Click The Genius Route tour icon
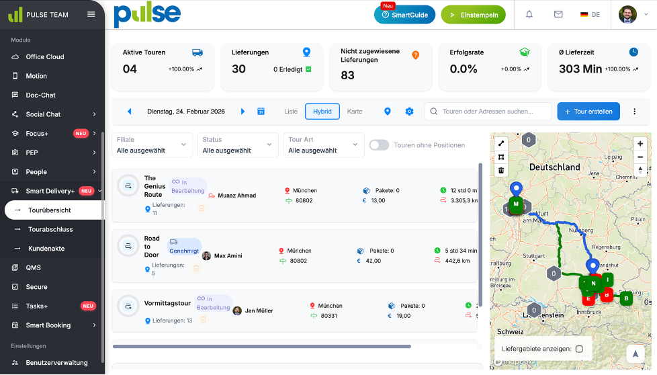The height and width of the screenshot is (375, 657). tap(128, 185)
